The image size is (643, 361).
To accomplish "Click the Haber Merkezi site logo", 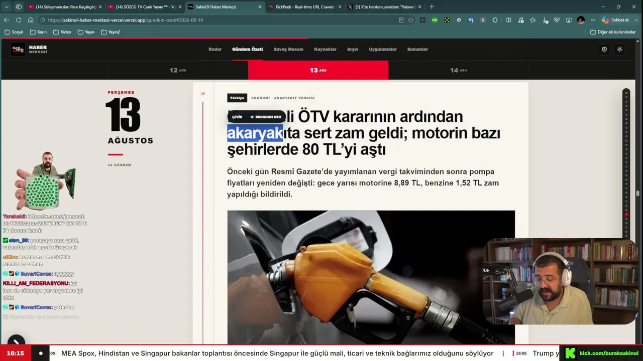I will (29, 49).
